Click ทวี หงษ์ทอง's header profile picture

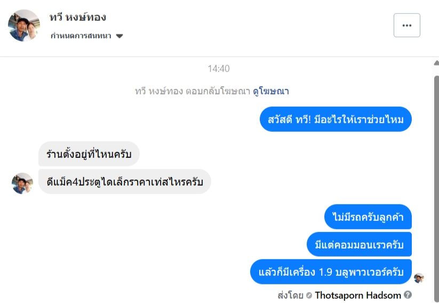click(24, 26)
